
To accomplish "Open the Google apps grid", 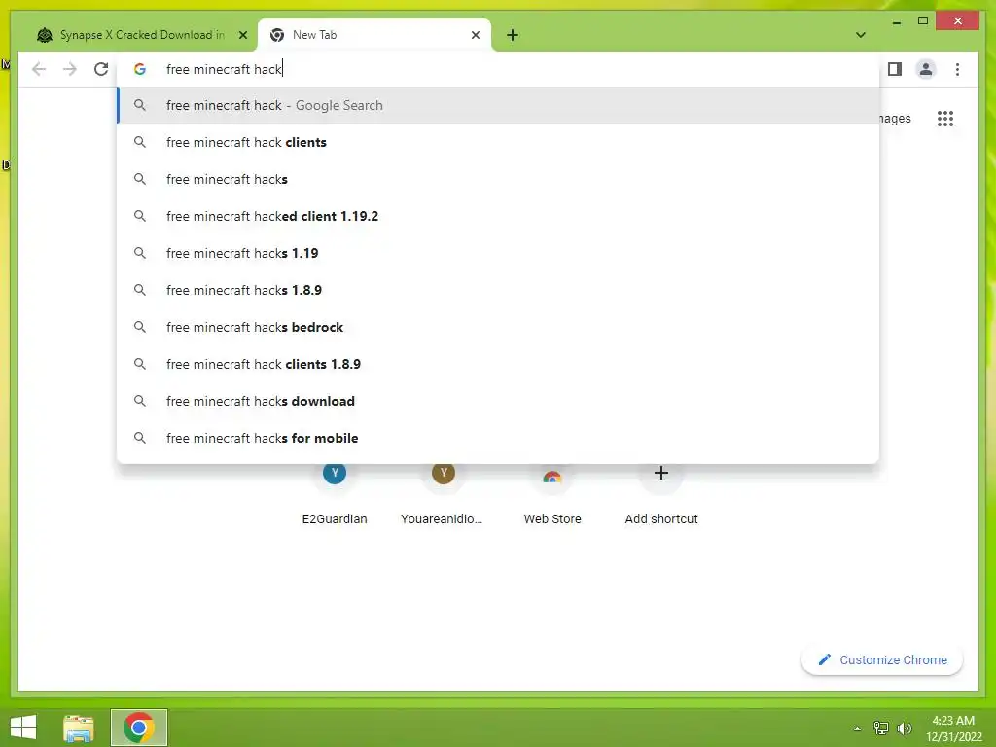I will coord(945,118).
